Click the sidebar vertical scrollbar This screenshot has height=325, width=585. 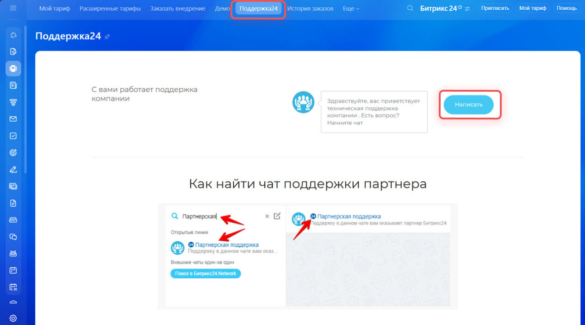(x=26, y=100)
